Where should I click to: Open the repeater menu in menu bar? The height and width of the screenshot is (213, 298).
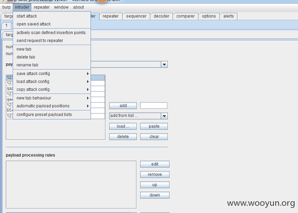pos(42,7)
